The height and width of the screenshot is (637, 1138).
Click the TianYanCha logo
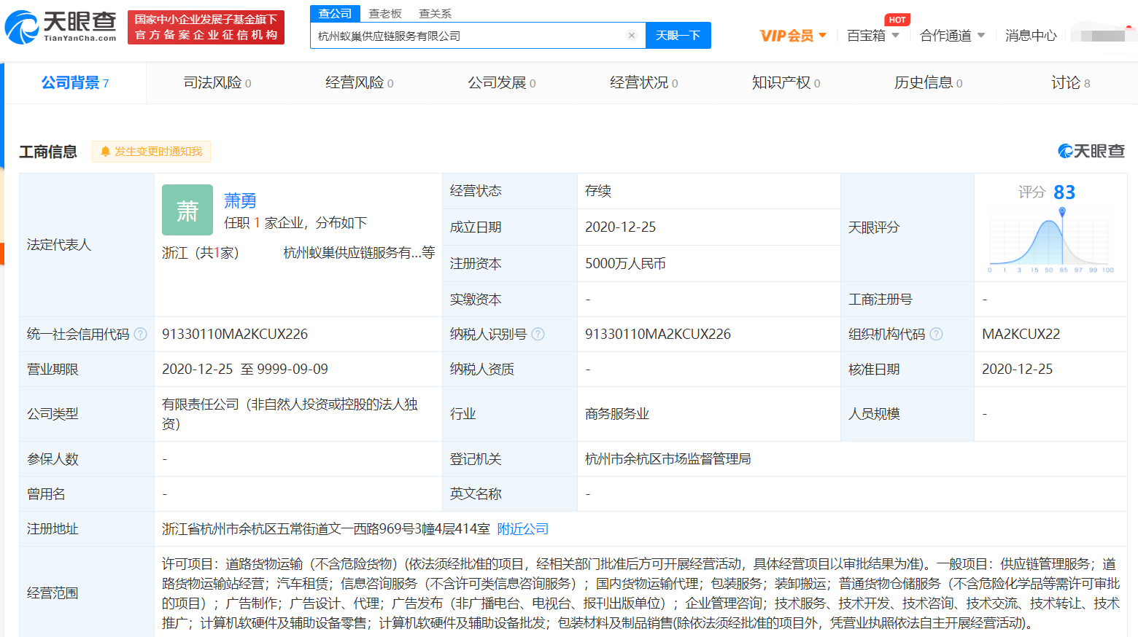[x=61, y=27]
